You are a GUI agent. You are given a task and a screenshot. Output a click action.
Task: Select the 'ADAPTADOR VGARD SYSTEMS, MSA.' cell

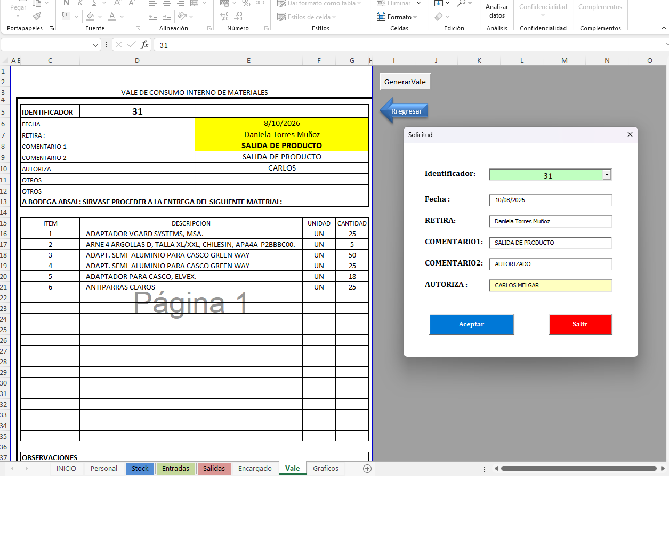tap(191, 234)
